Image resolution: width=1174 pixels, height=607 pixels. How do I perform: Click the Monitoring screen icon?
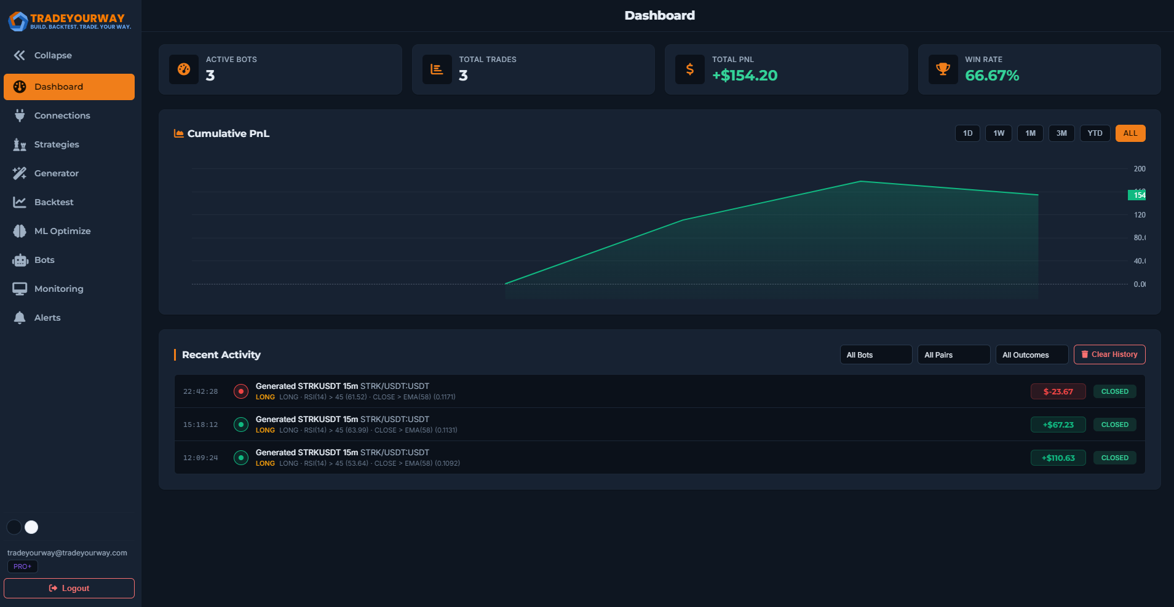[20, 289]
